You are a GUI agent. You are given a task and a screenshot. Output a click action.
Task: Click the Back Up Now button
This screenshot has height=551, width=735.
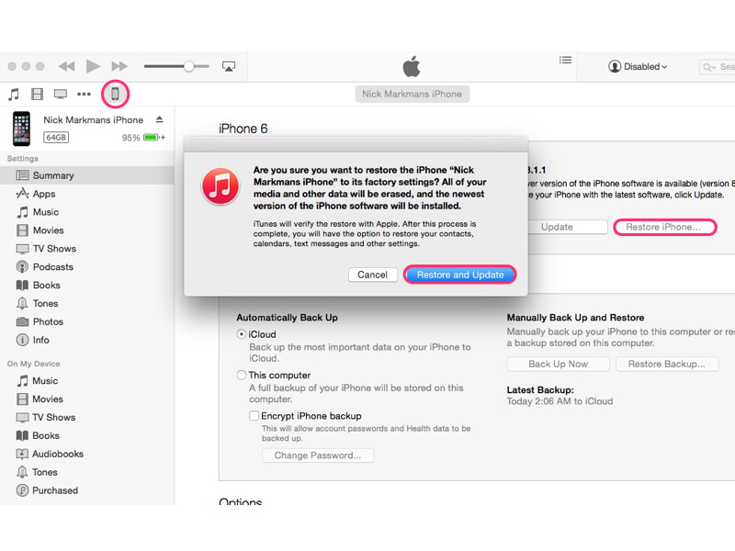tap(559, 364)
